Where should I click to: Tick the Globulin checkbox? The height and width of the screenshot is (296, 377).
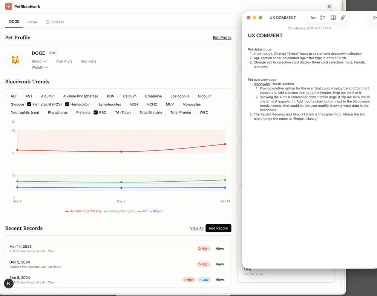(194, 96)
